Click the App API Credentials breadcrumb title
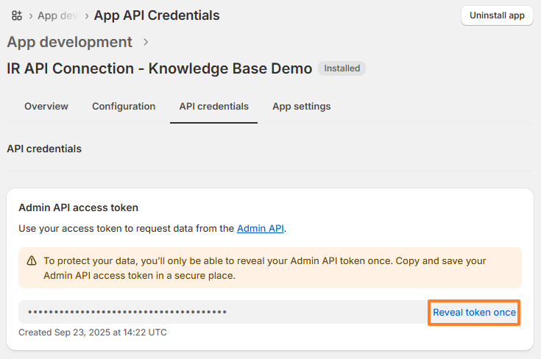Screen dimensions: 541x359 tap(157, 15)
